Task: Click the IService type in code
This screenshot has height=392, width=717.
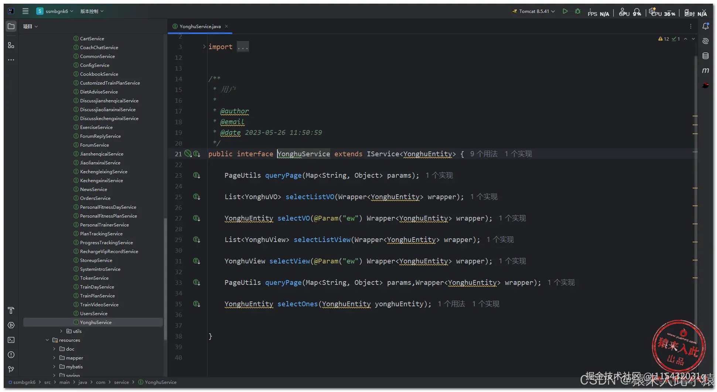Action: 383,154
